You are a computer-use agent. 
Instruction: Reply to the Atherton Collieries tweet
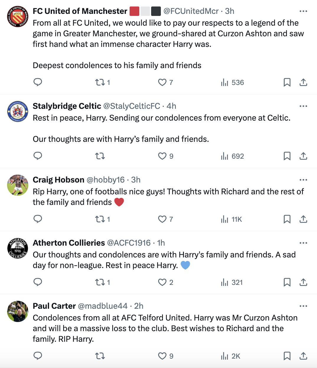pyautogui.click(x=38, y=282)
